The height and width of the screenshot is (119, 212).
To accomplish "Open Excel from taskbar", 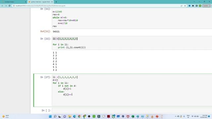I will (x=133, y=116).
